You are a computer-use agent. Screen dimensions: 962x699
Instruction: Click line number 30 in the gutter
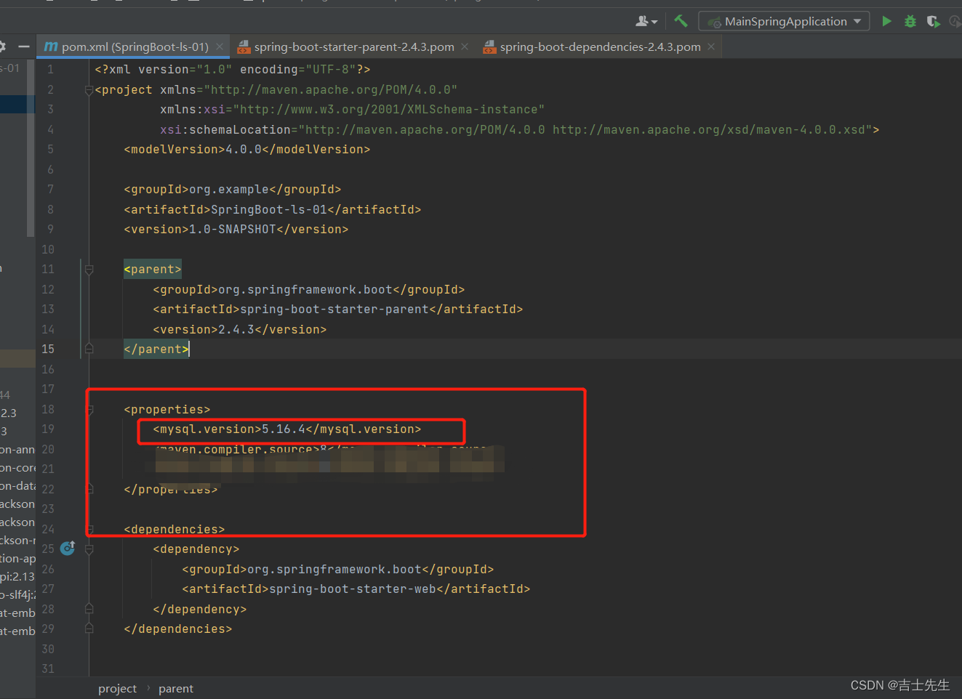click(x=48, y=649)
